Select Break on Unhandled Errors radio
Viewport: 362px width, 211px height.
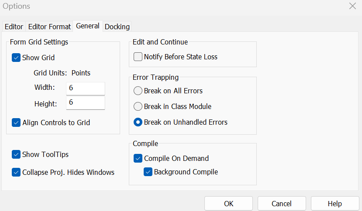138,122
